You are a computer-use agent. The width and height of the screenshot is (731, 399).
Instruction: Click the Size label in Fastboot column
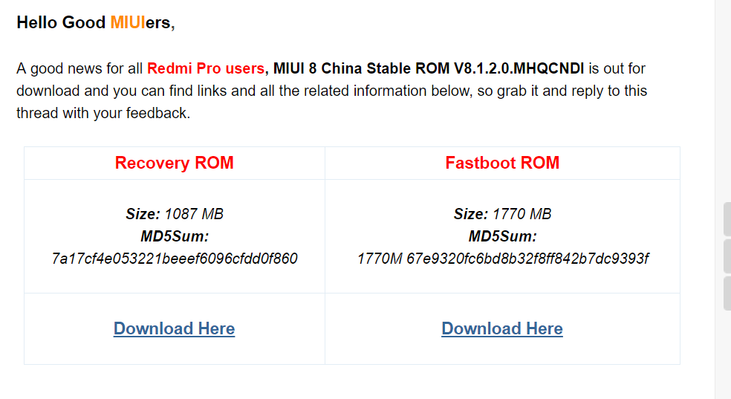(470, 214)
